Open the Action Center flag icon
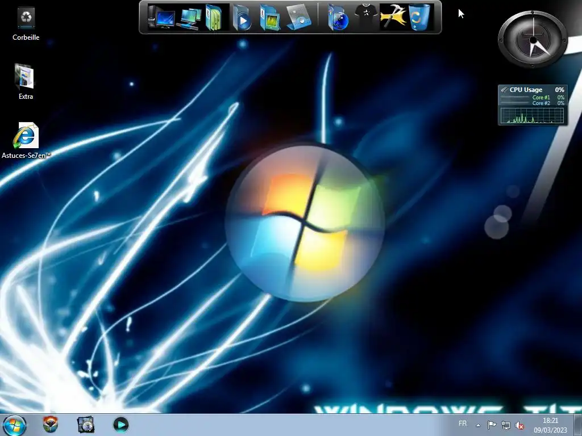 coord(492,425)
